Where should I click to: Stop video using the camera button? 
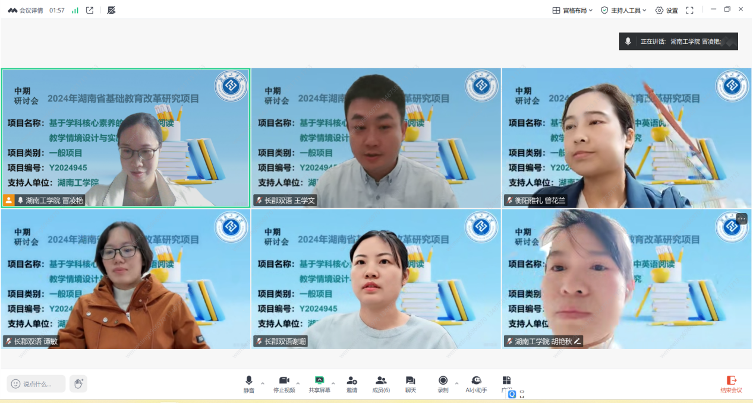tap(284, 383)
